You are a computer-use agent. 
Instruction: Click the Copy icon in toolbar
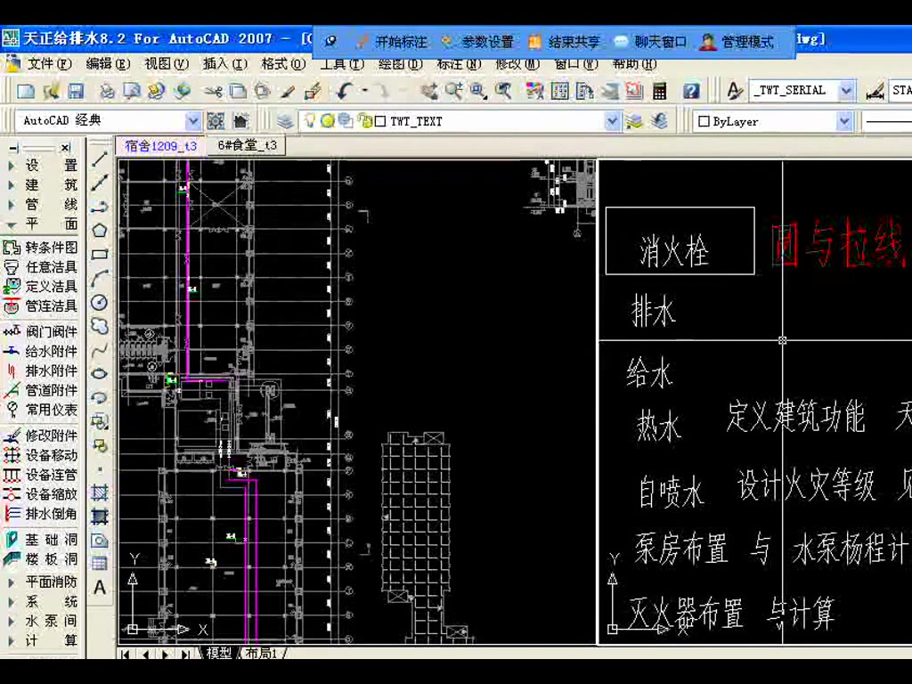click(x=238, y=91)
